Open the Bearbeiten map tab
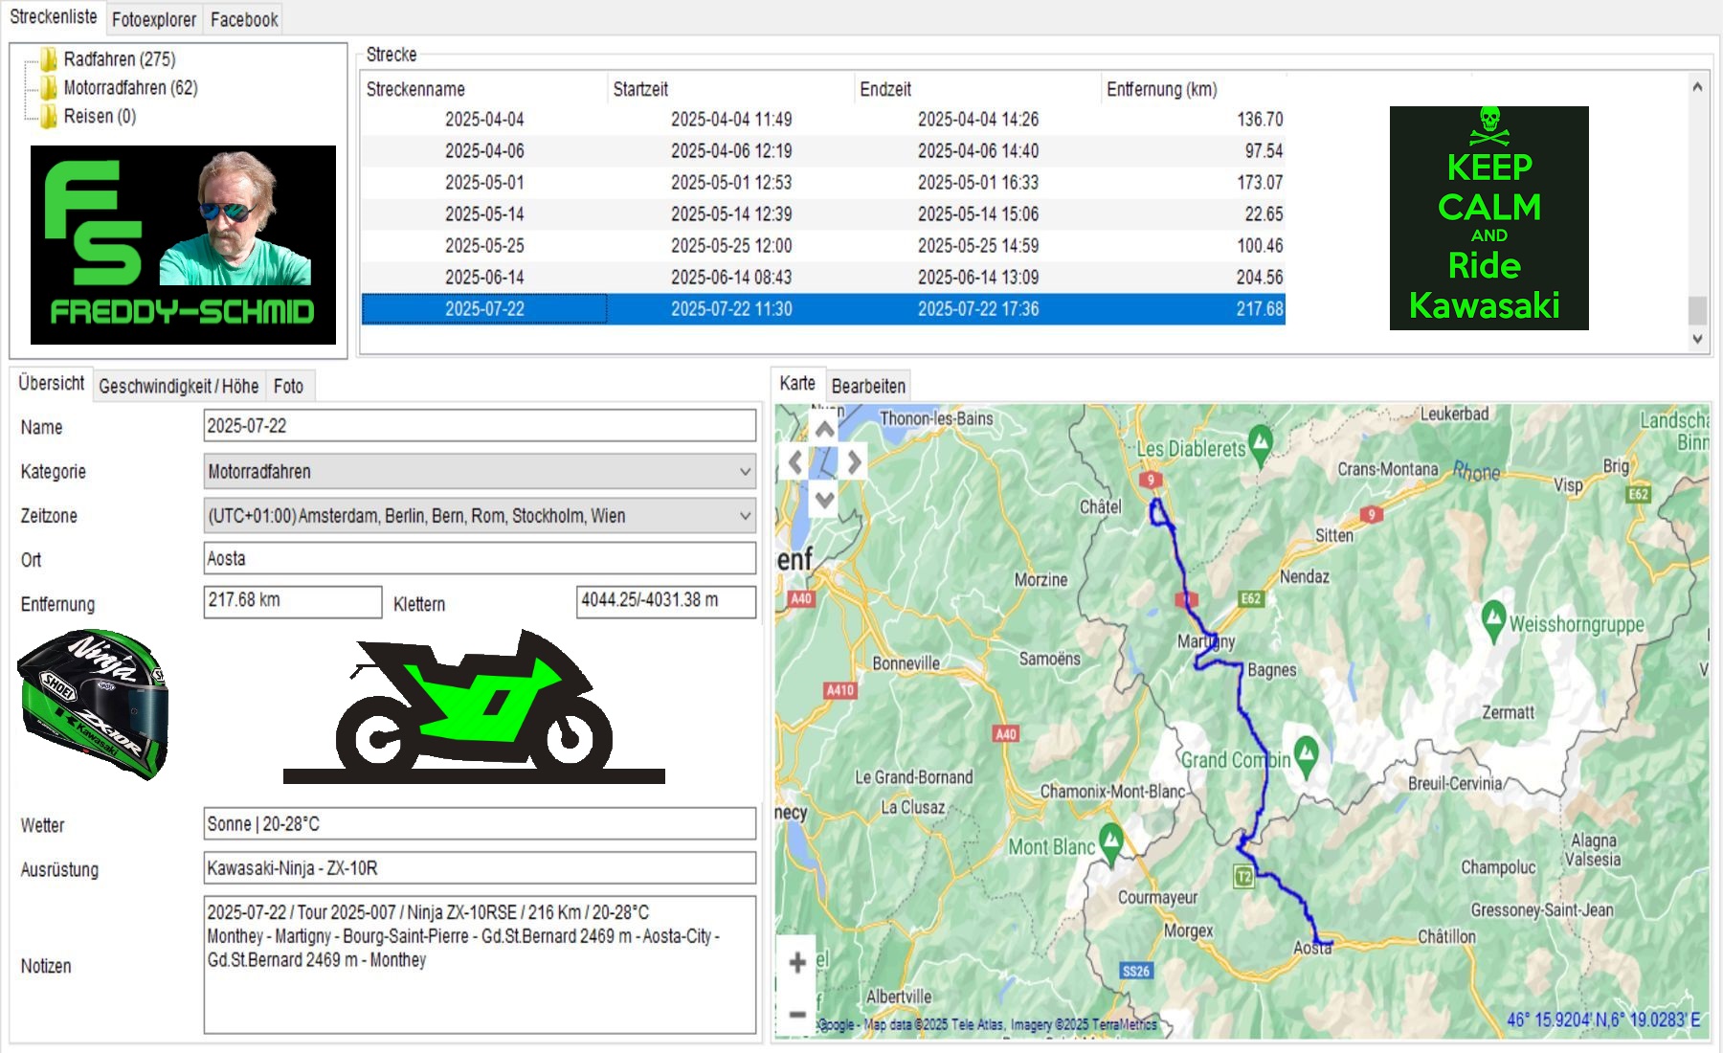Screen dimensions: 1723x1053 868,386
